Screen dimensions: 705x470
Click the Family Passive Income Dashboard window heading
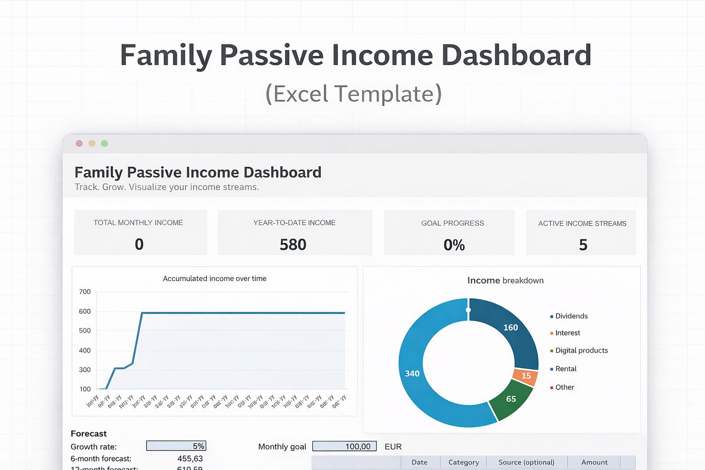click(x=198, y=172)
